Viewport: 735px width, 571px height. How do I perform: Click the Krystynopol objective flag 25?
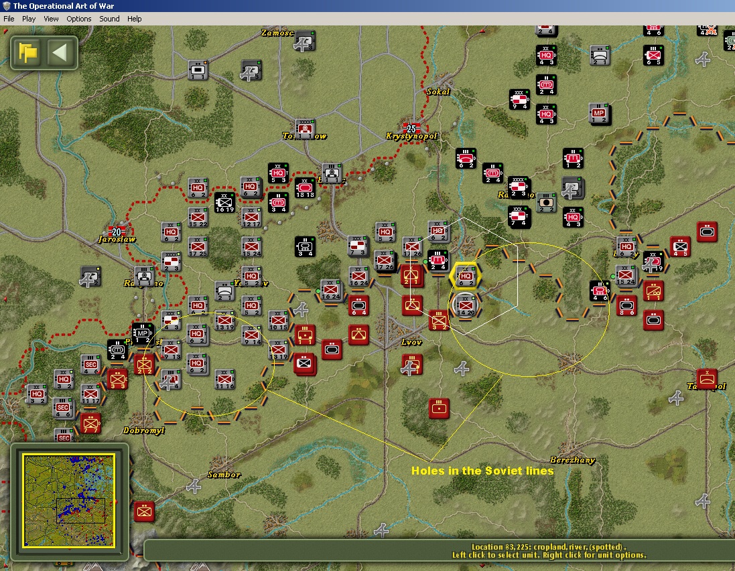point(411,129)
